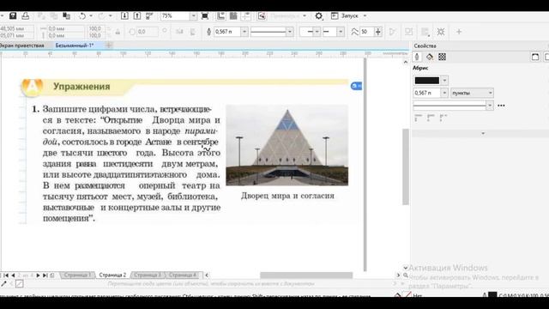This screenshot has height=309, width=549.
Task: Toggle Show rulers icon
Action: click(x=221, y=15)
